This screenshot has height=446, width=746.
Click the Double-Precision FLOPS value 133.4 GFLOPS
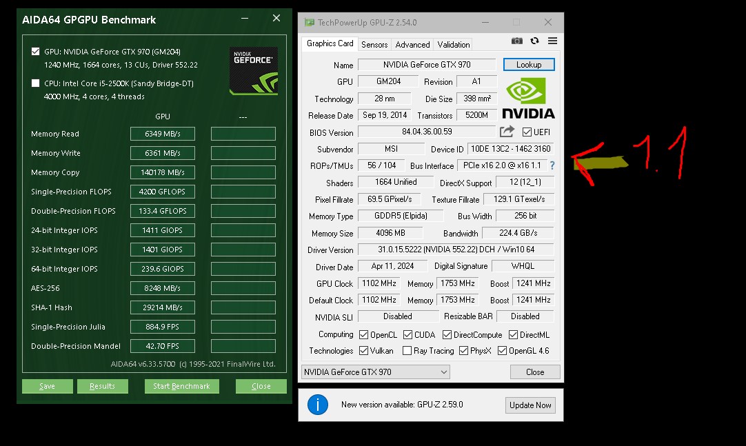click(x=162, y=211)
